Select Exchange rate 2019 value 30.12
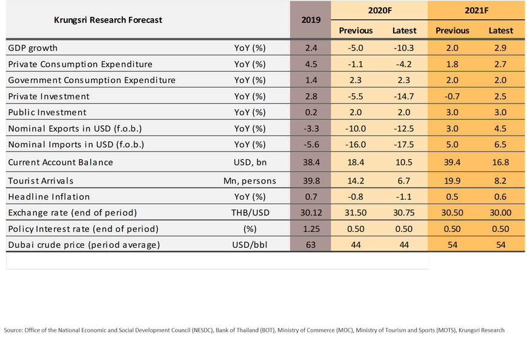Viewport: 527px width, 338px height. click(311, 213)
